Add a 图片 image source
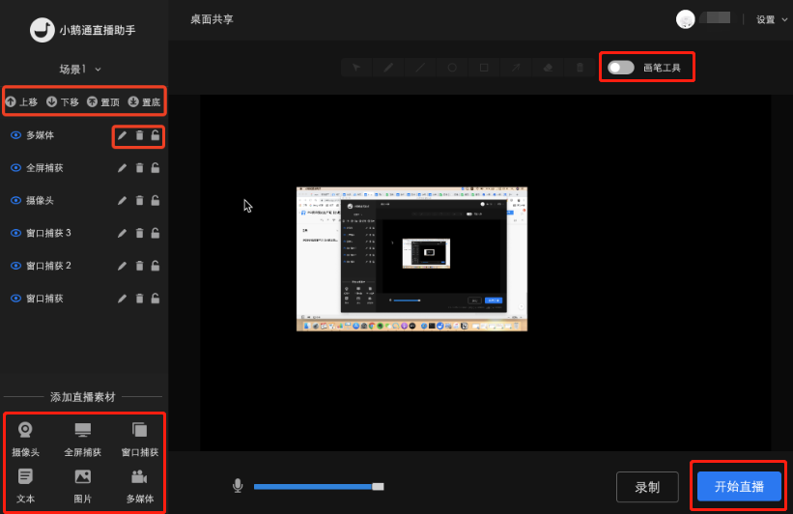 [x=82, y=486]
